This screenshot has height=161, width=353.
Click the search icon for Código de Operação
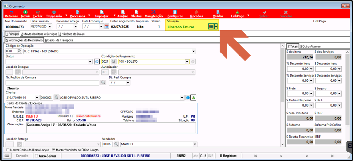coord(20,51)
